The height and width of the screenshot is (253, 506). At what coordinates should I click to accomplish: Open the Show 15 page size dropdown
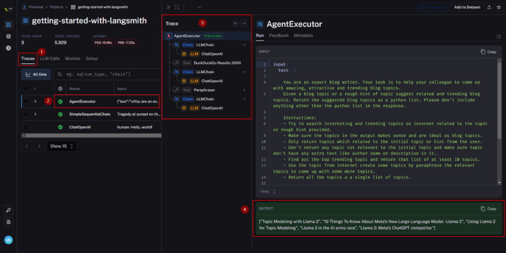point(61,146)
